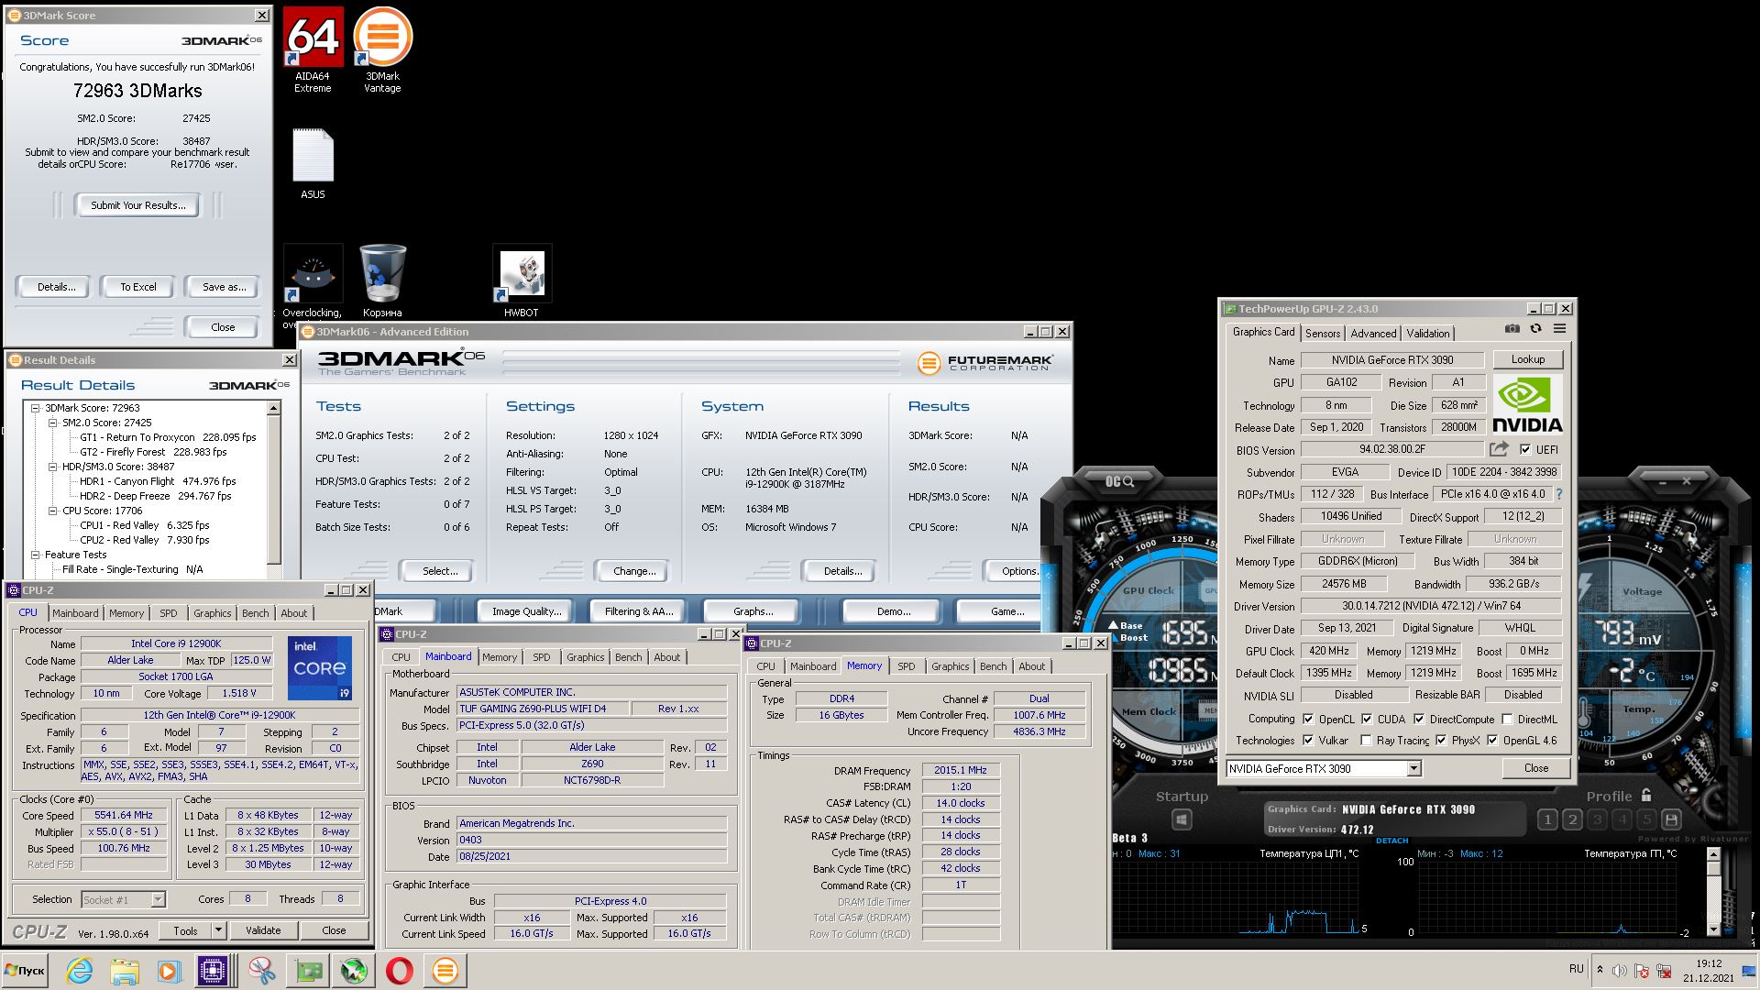
Task: Click Validate button in CPU-Z
Action: coord(263,930)
